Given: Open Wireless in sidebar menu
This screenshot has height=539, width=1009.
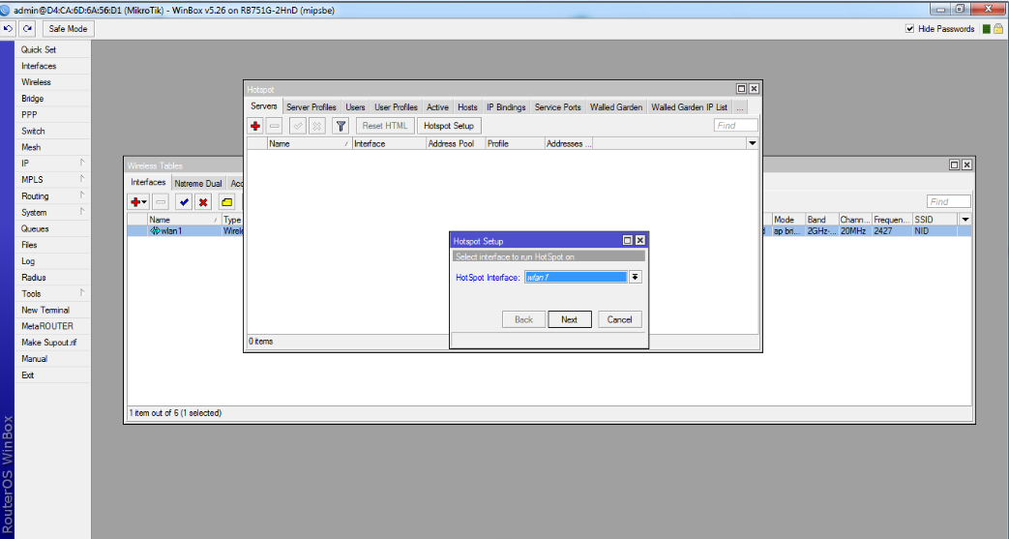Looking at the screenshot, I should click(x=53, y=82).
